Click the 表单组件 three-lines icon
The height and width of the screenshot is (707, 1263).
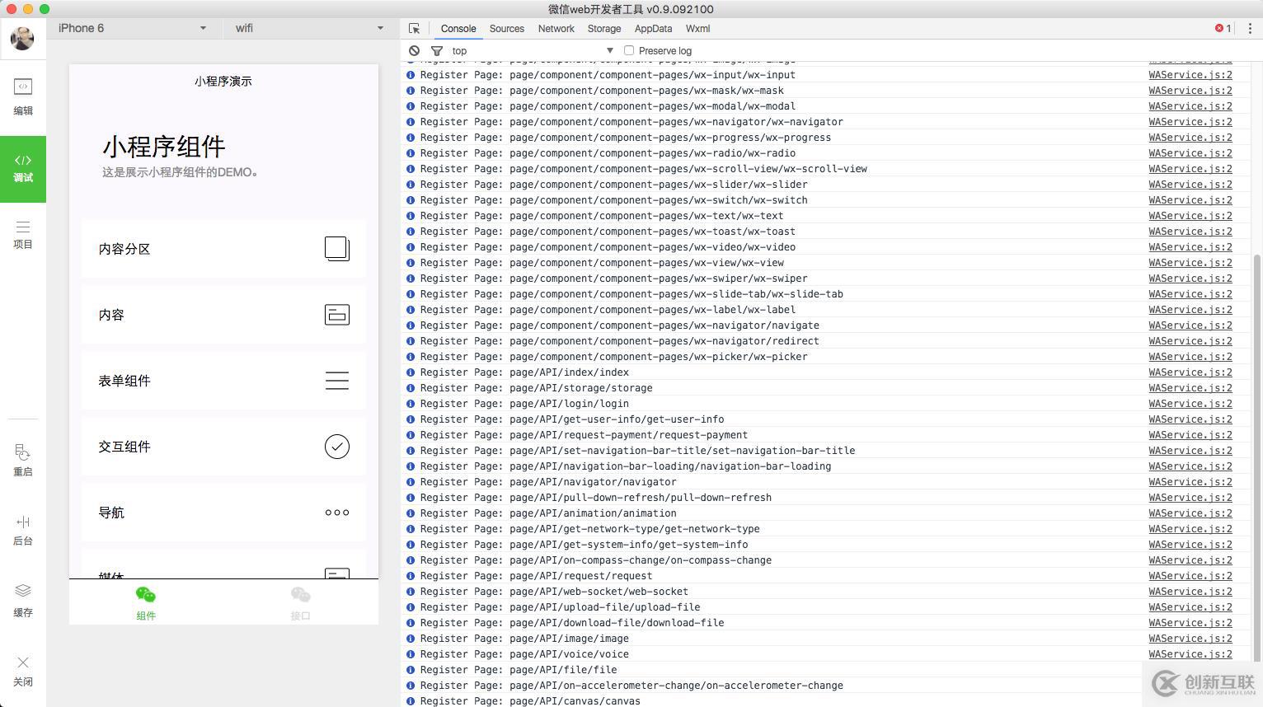coord(337,381)
